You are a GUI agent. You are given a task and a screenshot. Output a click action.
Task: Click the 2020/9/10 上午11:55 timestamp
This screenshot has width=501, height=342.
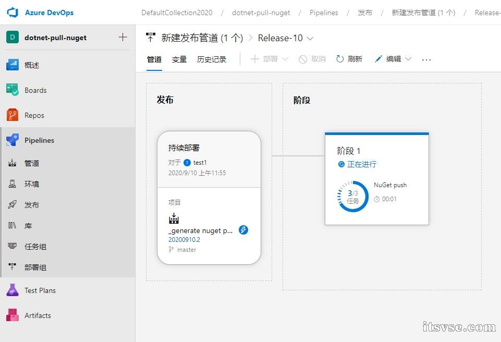(197, 173)
